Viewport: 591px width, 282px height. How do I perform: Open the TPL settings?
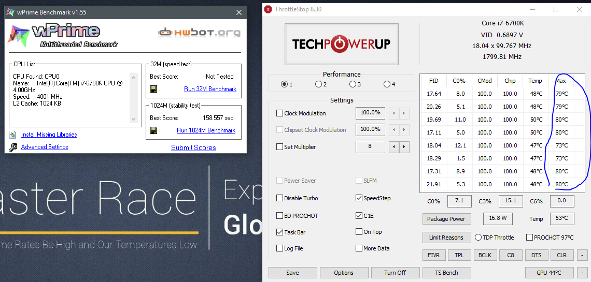(459, 255)
